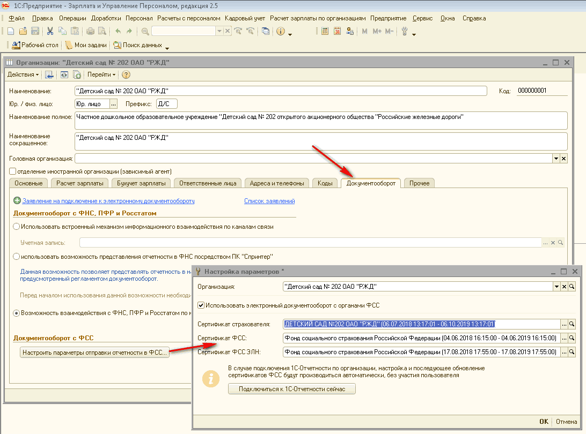The width and height of the screenshot is (586, 434).
Task: Click the copy-with-plus icon in Organizations toolbar
Action: pos(77,74)
